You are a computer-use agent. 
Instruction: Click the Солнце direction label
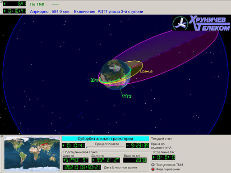coord(146,71)
